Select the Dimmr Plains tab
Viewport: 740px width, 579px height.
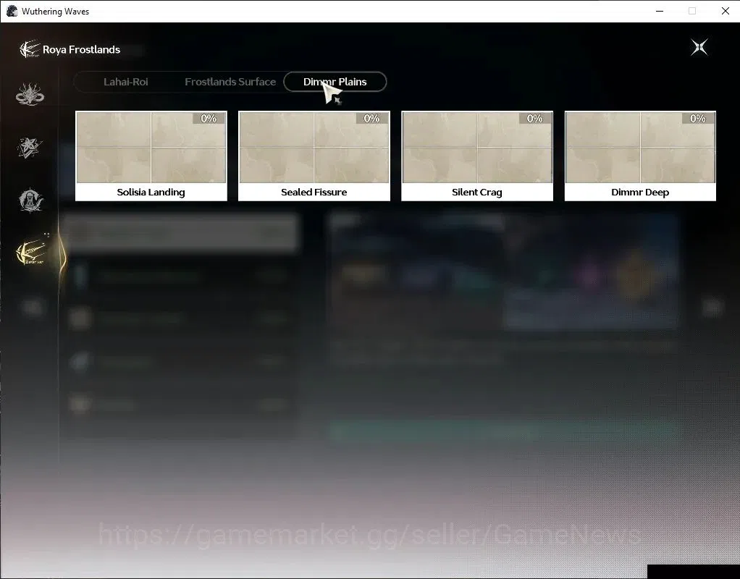click(335, 82)
